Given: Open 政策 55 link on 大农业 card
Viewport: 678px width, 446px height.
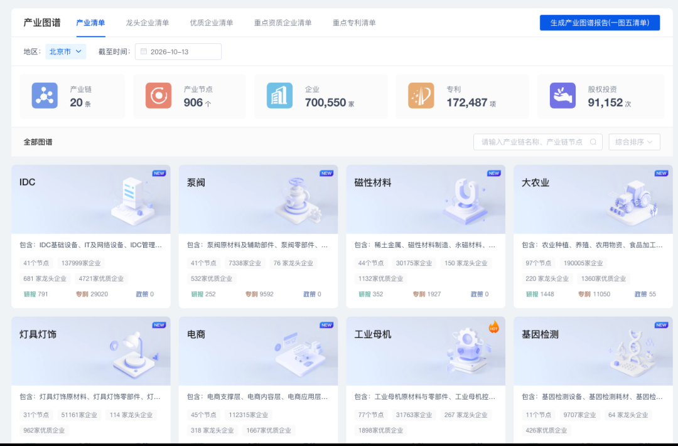Looking at the screenshot, I should tap(645, 294).
